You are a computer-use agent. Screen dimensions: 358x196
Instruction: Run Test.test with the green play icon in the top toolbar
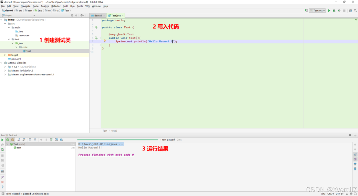[x=329, y=10]
